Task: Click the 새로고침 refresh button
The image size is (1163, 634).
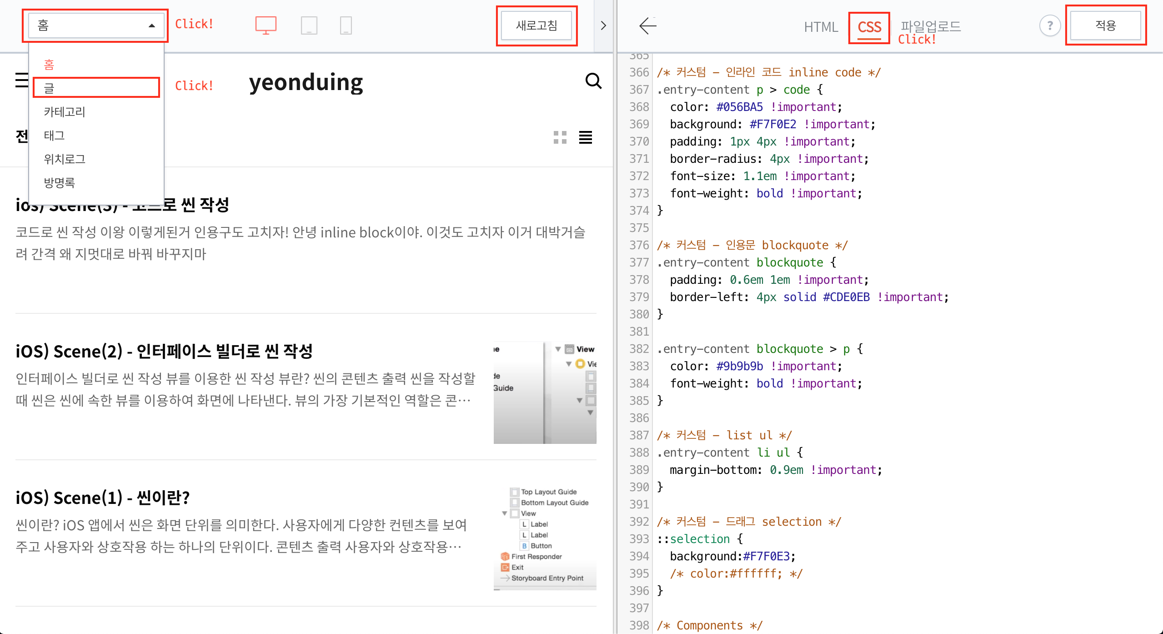Action: [536, 25]
